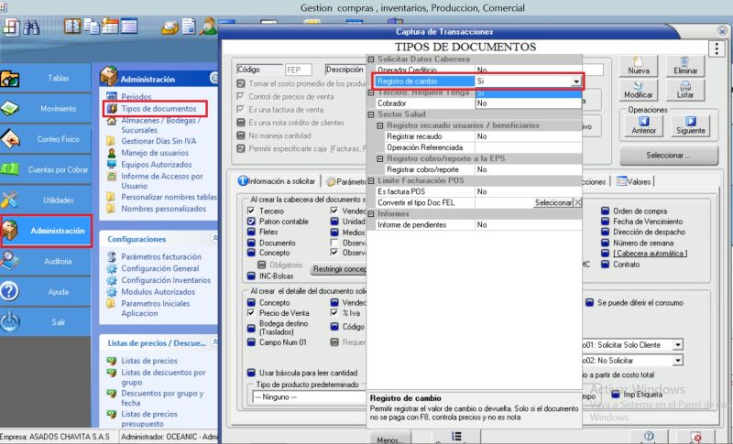
Task: Click the Seleccionar ... button
Action: (667, 156)
